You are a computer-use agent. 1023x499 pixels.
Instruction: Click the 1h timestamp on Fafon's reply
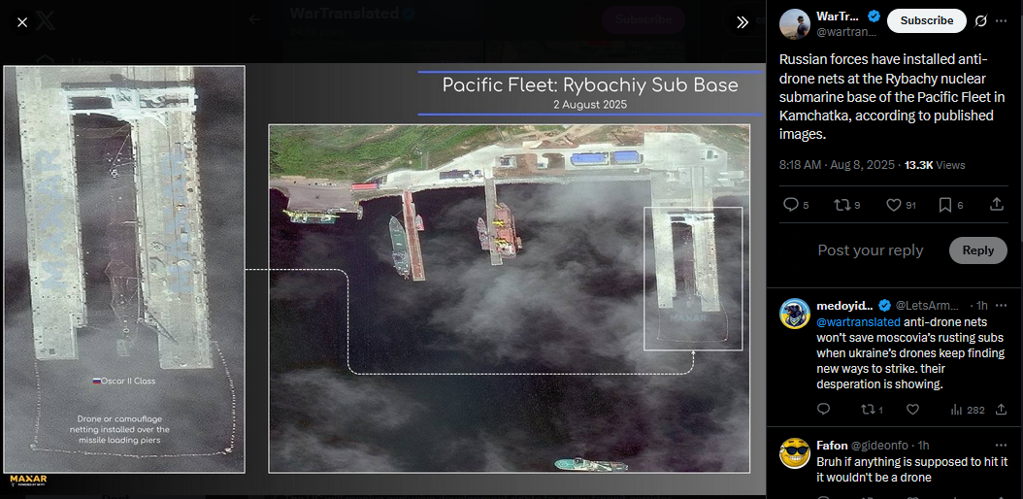coord(923,446)
